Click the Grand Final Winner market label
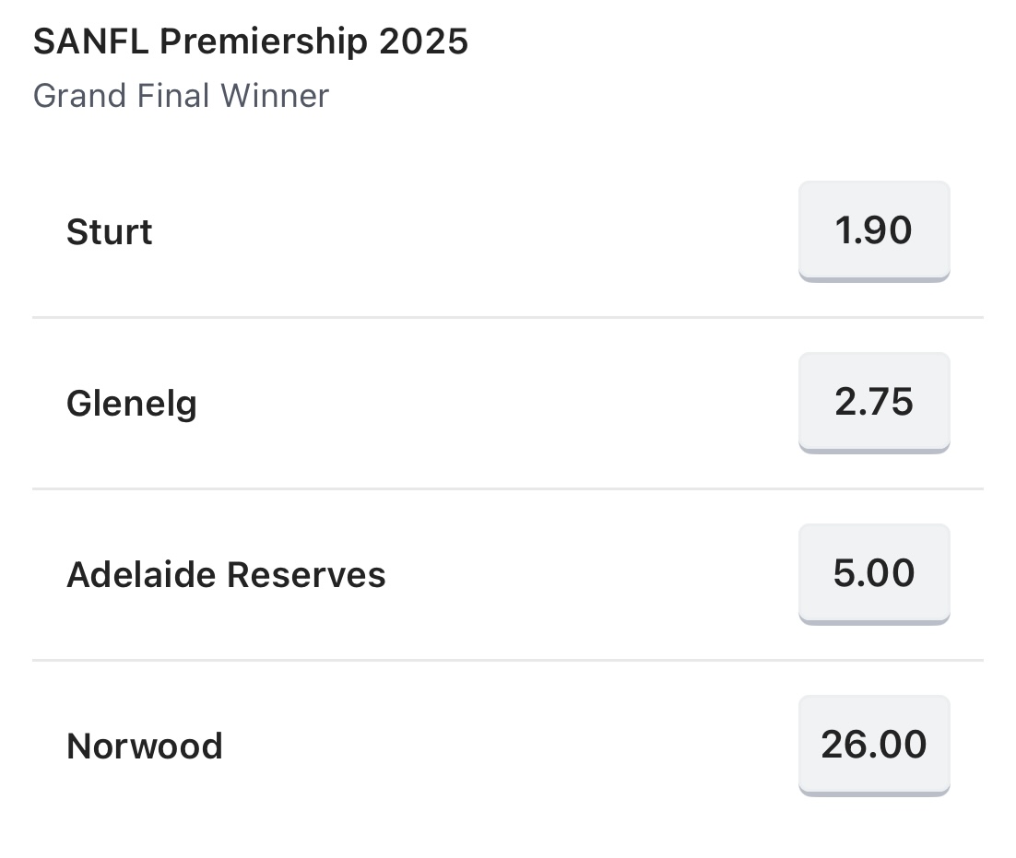1016x858 pixels. tap(182, 96)
